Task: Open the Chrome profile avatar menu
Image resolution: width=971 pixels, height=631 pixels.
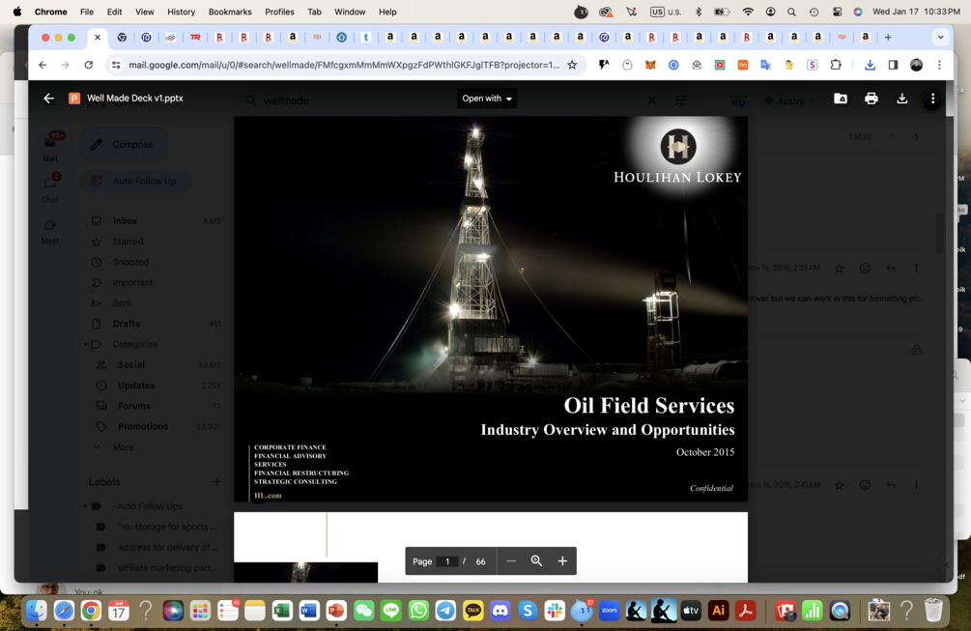Action: (x=917, y=65)
